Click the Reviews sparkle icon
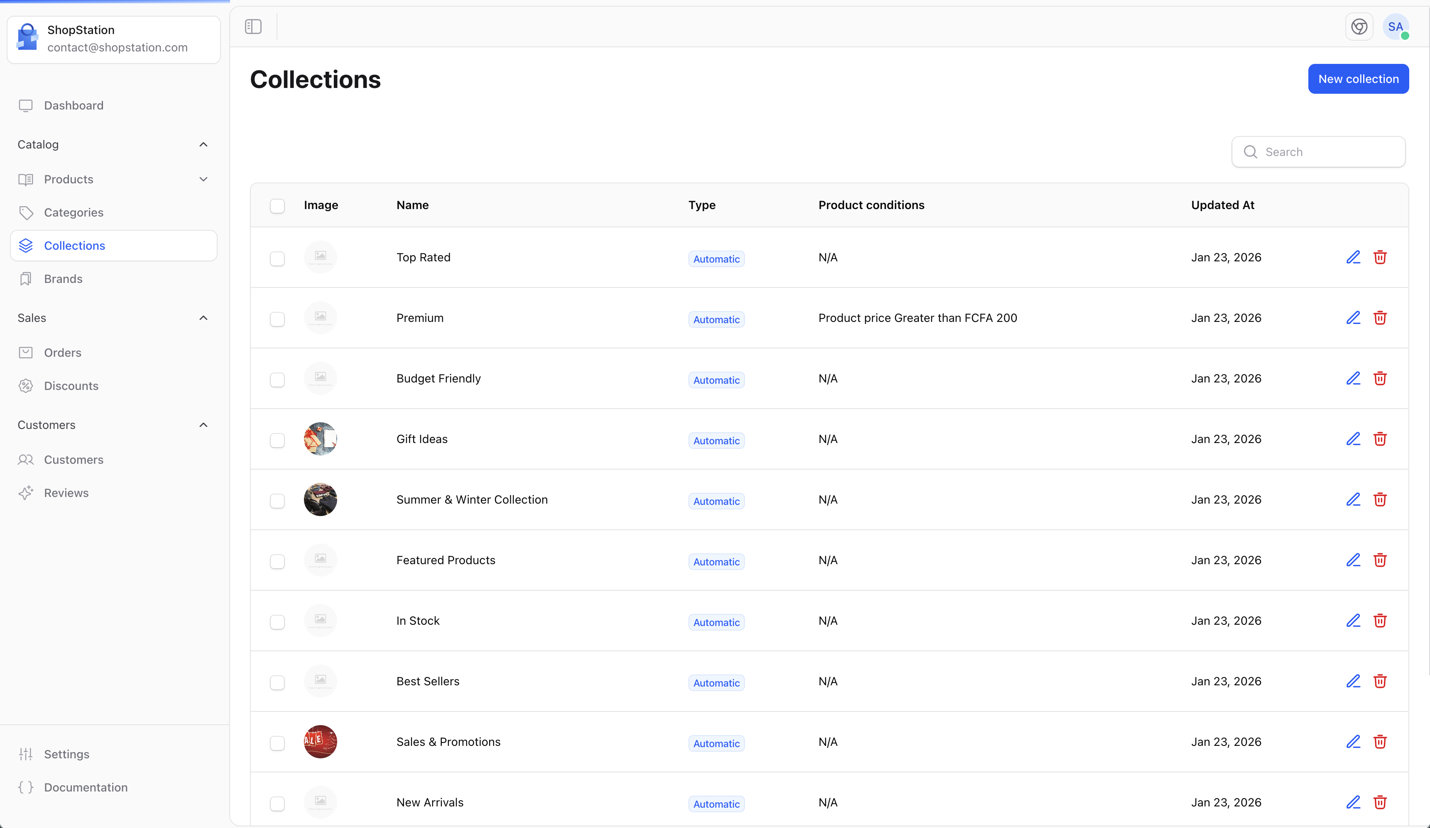The image size is (1430, 828). pyautogui.click(x=26, y=493)
